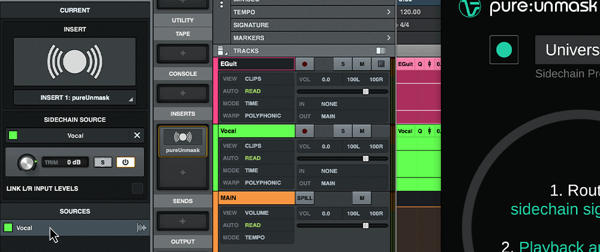Toggle the sidechain power button
The width and height of the screenshot is (600, 252).
tap(125, 162)
